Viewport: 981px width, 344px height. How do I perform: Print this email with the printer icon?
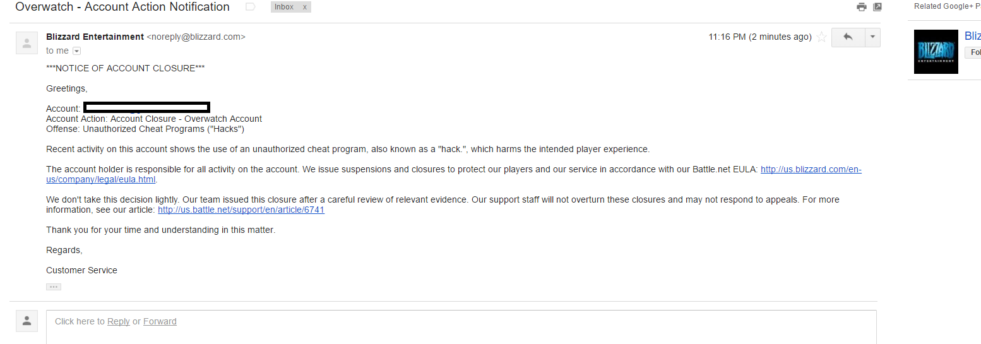click(x=862, y=7)
